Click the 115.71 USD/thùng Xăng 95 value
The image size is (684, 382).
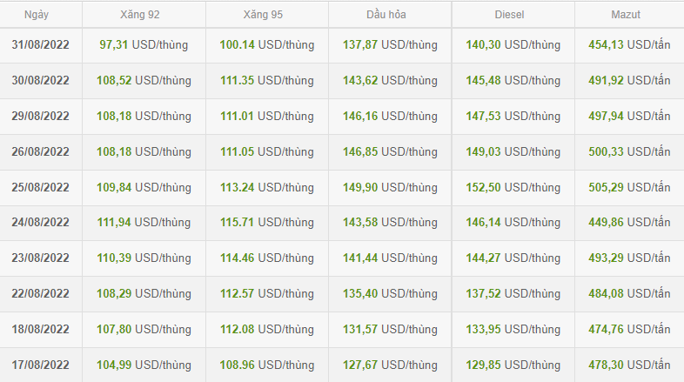click(266, 223)
